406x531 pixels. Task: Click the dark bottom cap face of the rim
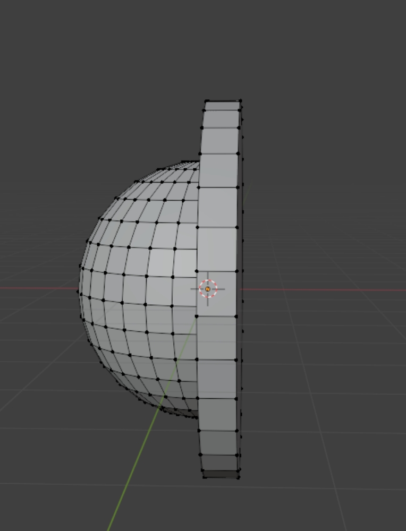click(221, 474)
